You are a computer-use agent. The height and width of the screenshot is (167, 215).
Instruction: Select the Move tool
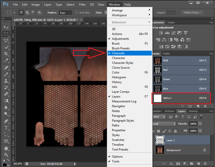click(6, 27)
